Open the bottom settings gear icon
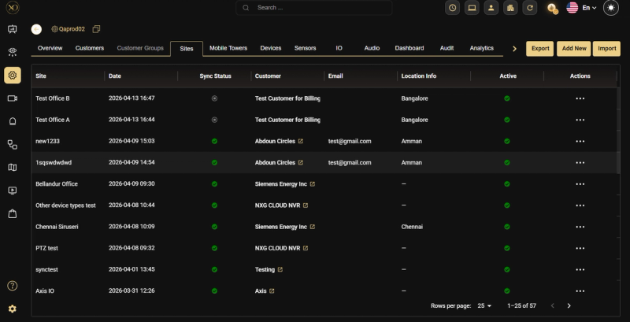 (13, 309)
